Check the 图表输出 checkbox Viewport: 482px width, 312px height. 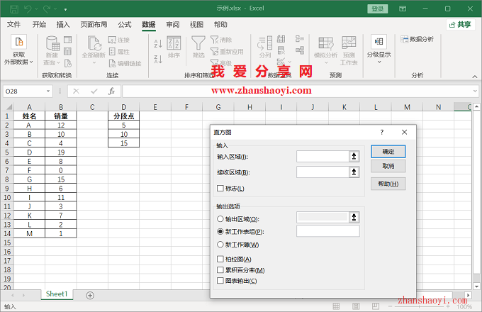point(220,281)
